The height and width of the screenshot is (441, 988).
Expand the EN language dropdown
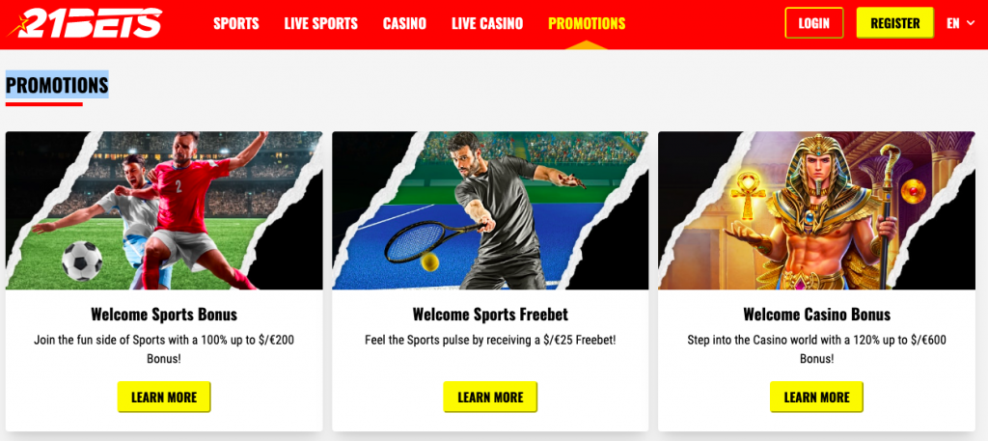(960, 23)
